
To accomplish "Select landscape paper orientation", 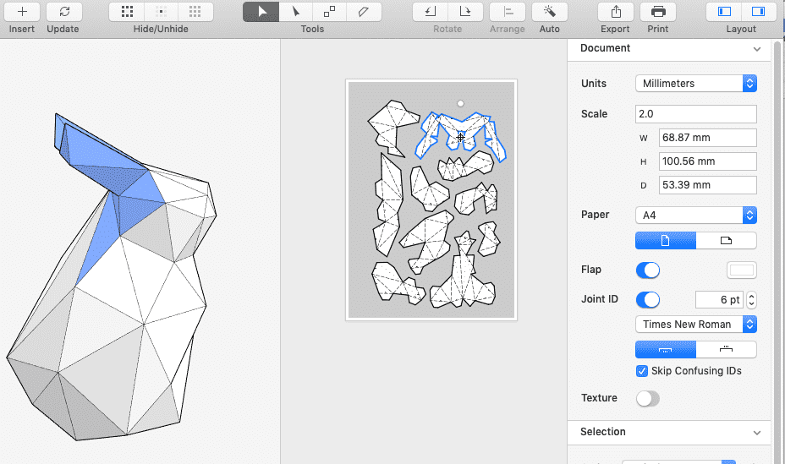I will [726, 241].
